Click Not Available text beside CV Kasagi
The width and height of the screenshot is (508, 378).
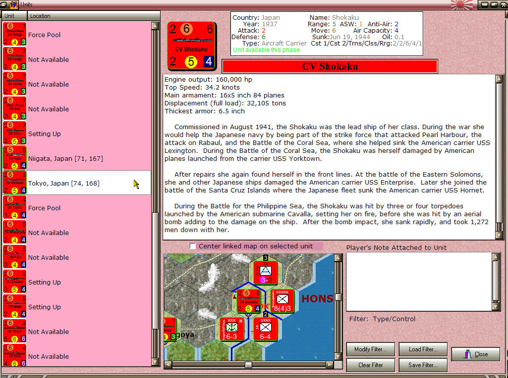[x=49, y=60]
